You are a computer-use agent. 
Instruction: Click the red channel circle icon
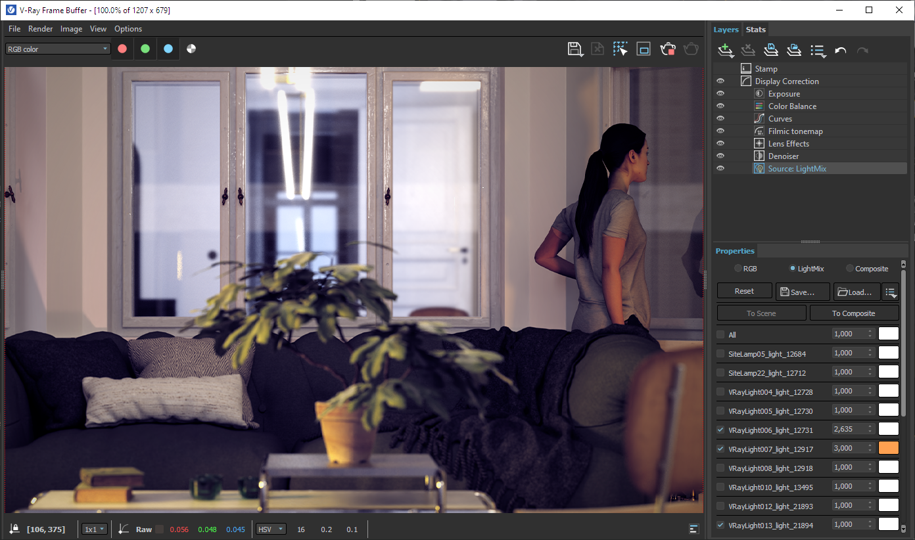[122, 49]
